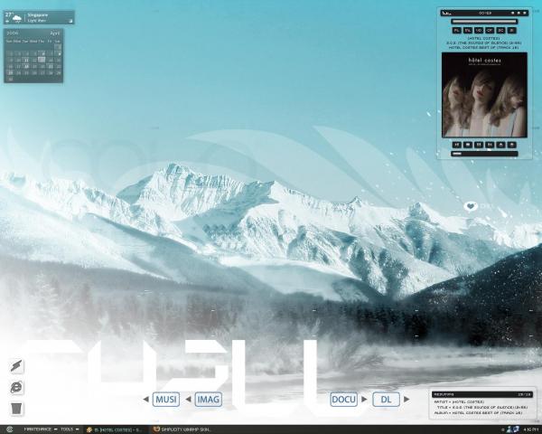Screen dimensions: 542x434
Task: Click the start orb on taskbar
Action: 9,429
